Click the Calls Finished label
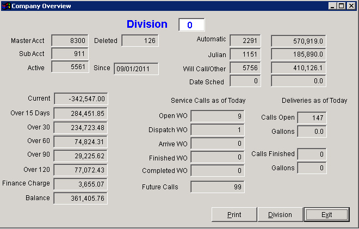Image resolution: width=359 pixels, height=229 pixels. coord(273,153)
